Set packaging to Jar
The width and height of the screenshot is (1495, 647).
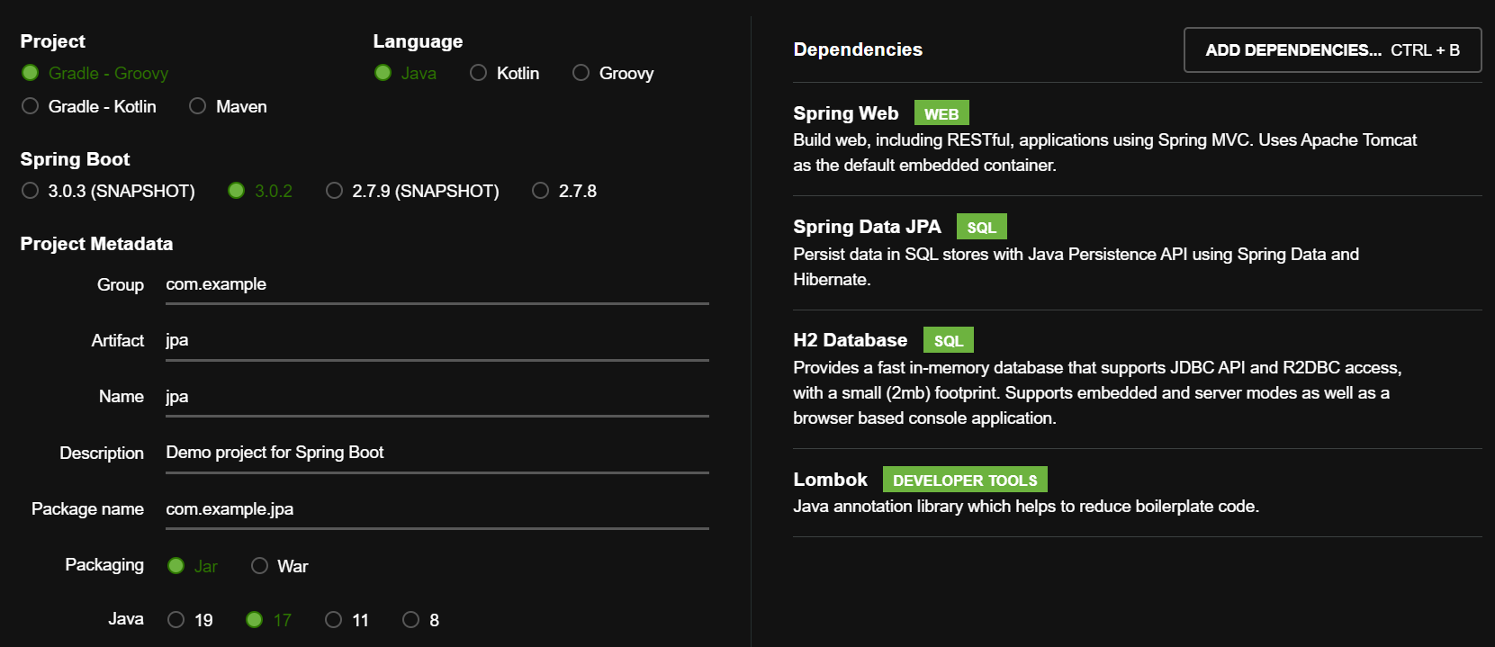(x=193, y=566)
